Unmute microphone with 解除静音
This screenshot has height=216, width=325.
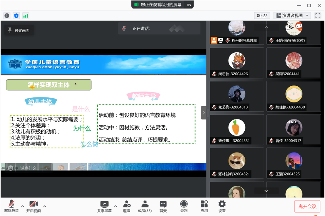(11, 206)
